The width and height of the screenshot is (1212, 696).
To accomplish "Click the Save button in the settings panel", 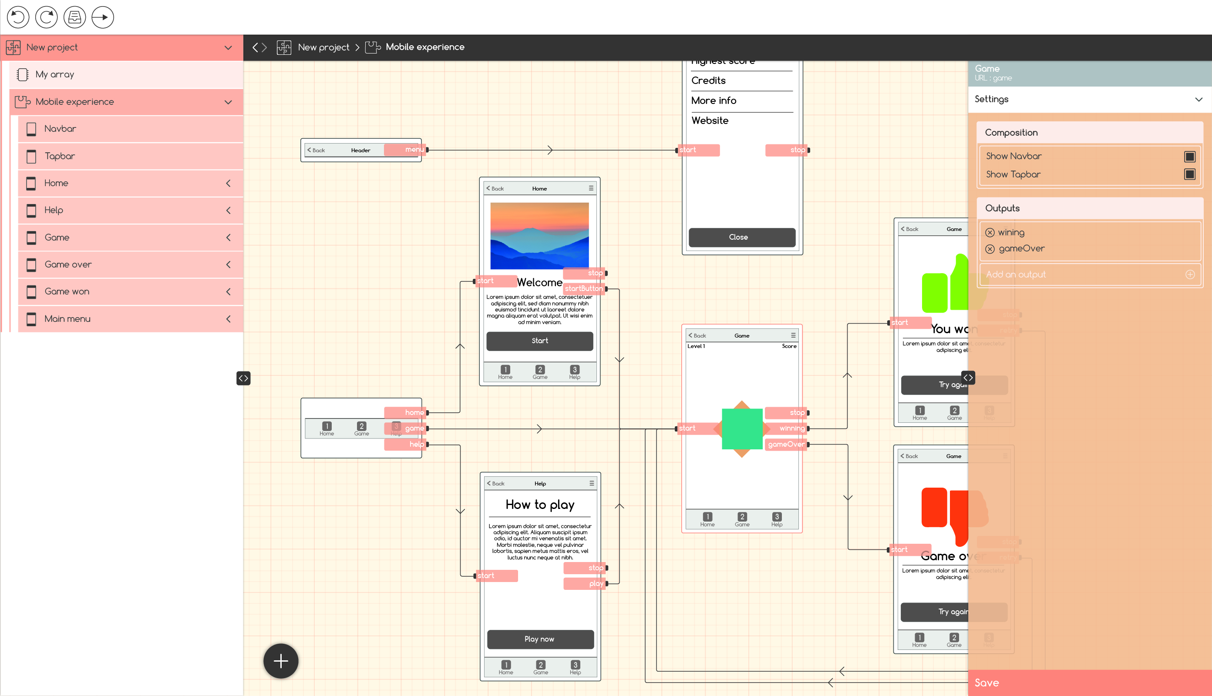I will pyautogui.click(x=987, y=683).
